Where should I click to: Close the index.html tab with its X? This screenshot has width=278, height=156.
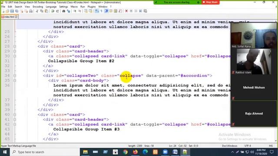coord(16,17)
